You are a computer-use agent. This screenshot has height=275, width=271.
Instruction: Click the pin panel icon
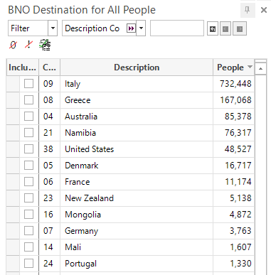248,10
